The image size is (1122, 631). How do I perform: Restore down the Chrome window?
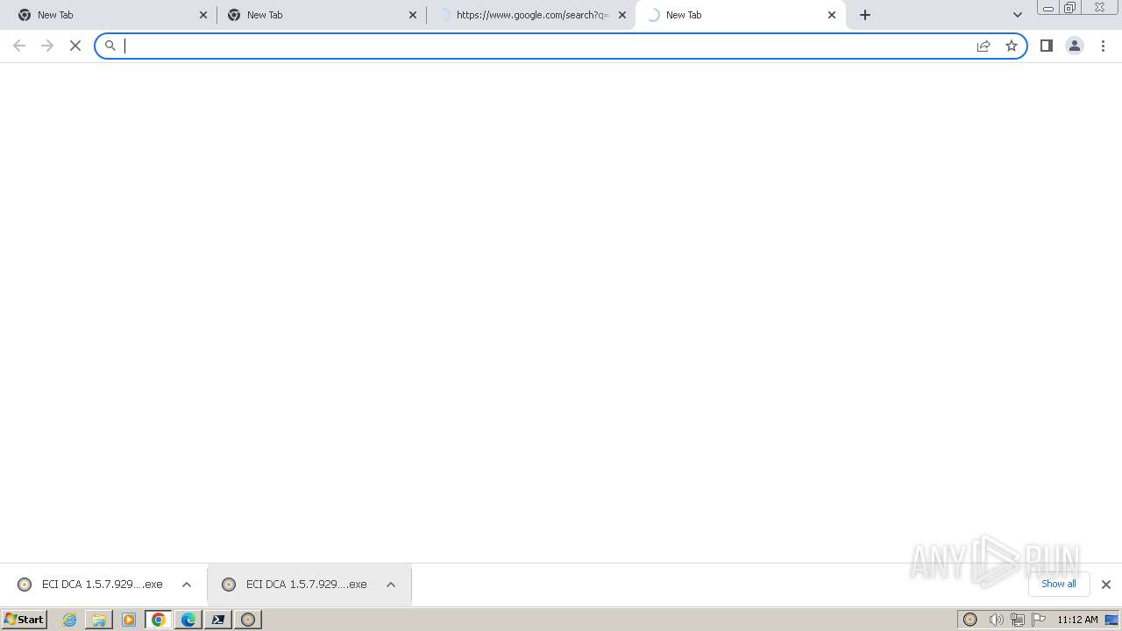point(1070,8)
